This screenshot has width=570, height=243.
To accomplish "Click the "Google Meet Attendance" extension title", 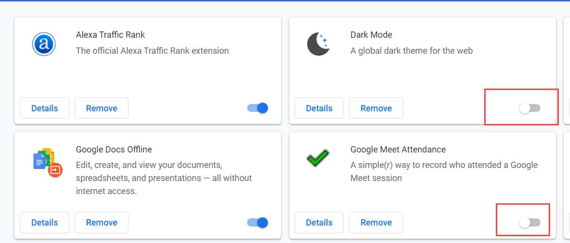I will click(x=398, y=150).
